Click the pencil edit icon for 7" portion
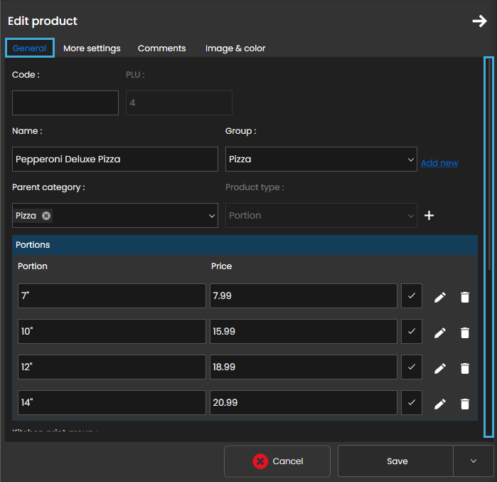This screenshot has width=497, height=482. (x=440, y=297)
